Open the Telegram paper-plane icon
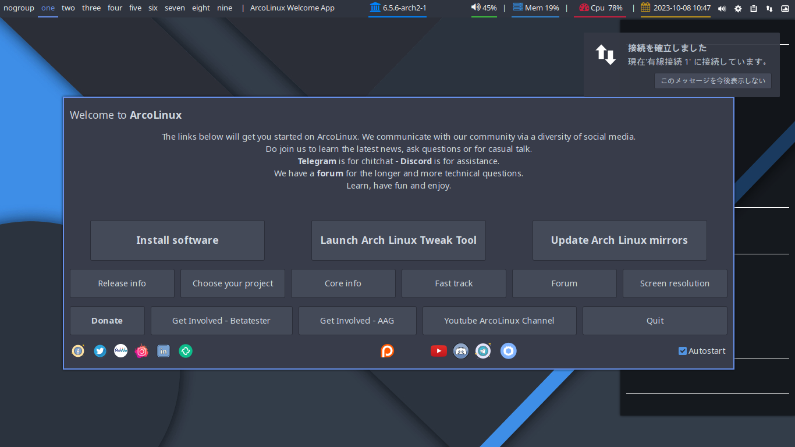Image resolution: width=795 pixels, height=447 pixels. pyautogui.click(x=483, y=351)
